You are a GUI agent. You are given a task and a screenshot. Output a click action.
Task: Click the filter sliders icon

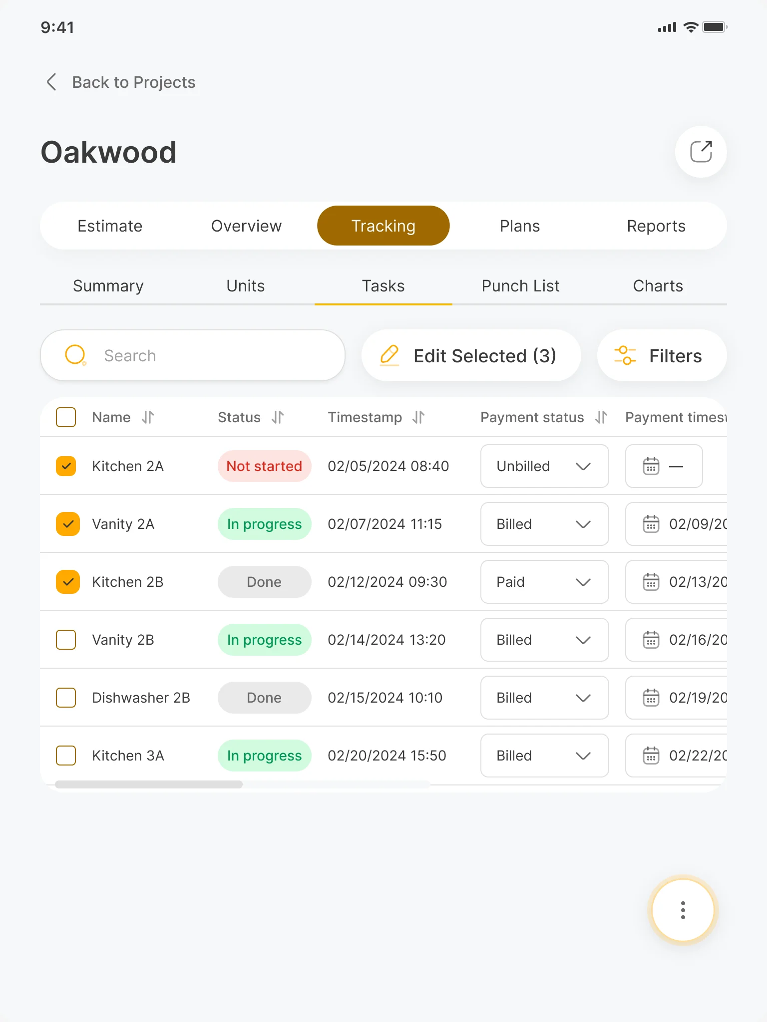coord(625,355)
